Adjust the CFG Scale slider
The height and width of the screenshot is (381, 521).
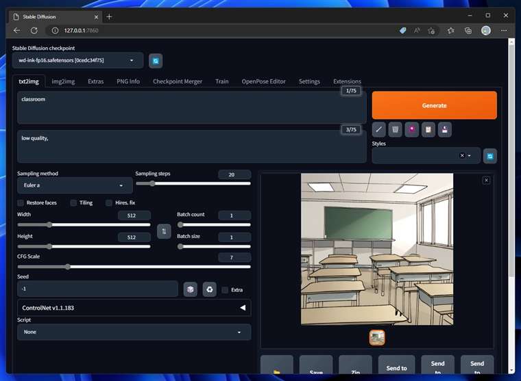134,267
